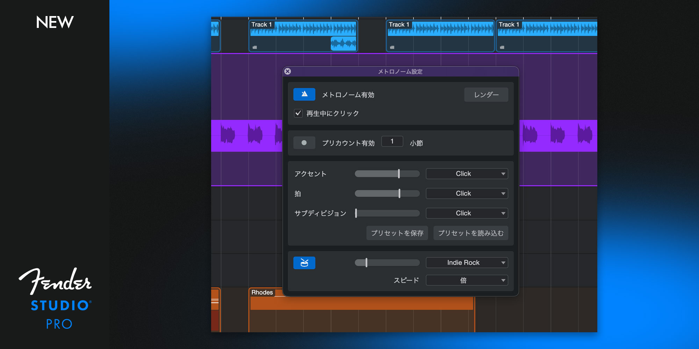Click the アクセント volume slider handle
Screen dimensions: 699x349
(399, 174)
